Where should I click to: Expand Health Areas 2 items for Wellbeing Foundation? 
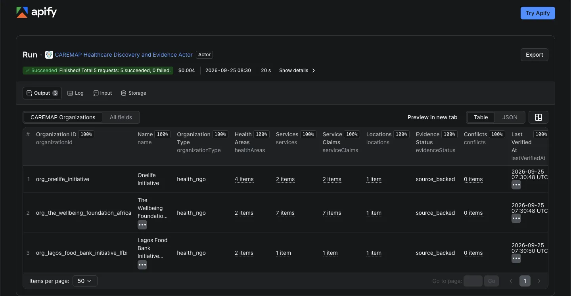click(x=244, y=213)
